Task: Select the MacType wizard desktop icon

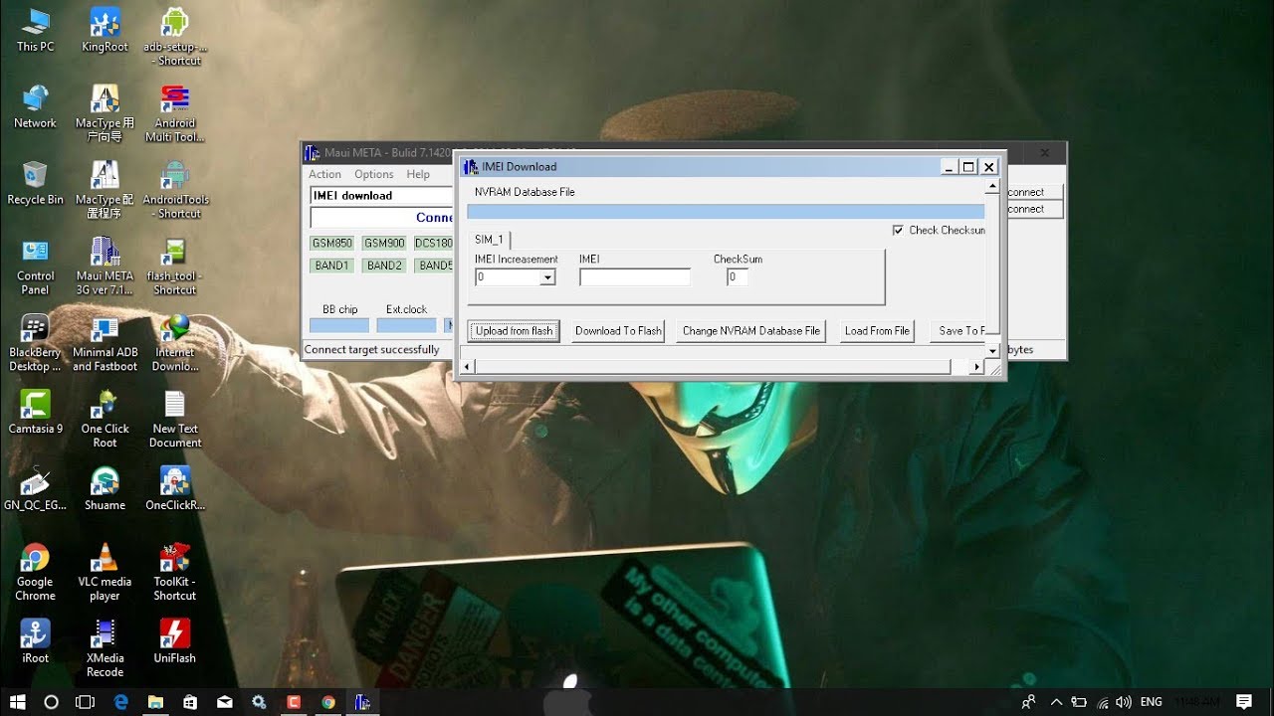Action: pos(105,113)
